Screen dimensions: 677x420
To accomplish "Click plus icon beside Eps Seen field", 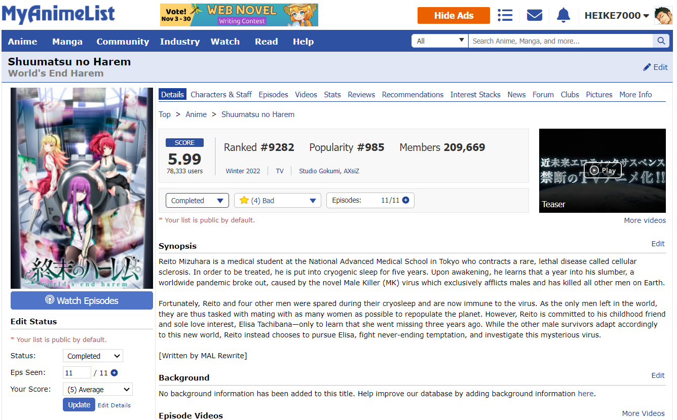I will (x=114, y=373).
